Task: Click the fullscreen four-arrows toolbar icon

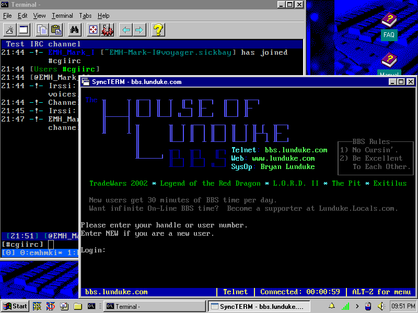Action: (x=93, y=30)
